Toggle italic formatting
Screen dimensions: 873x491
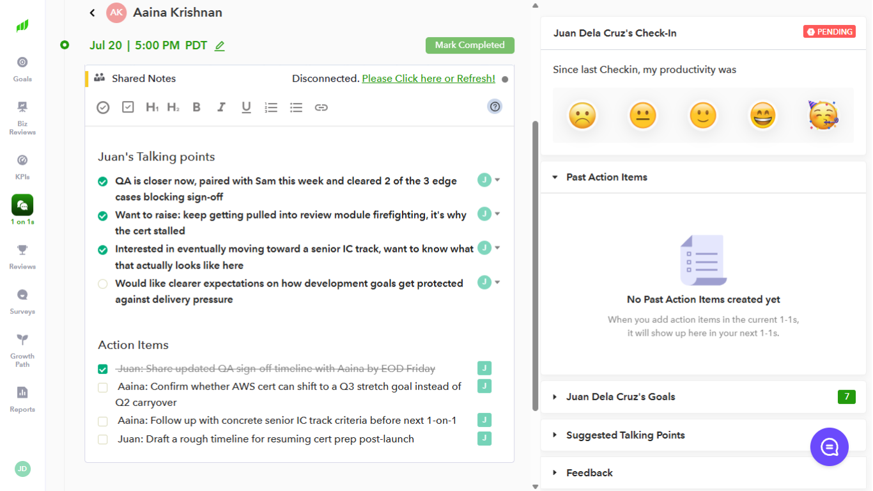coord(221,107)
